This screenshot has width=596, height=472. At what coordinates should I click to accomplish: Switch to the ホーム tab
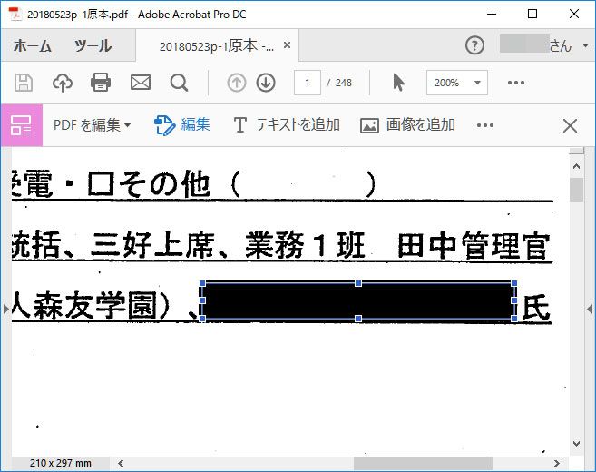(32, 46)
